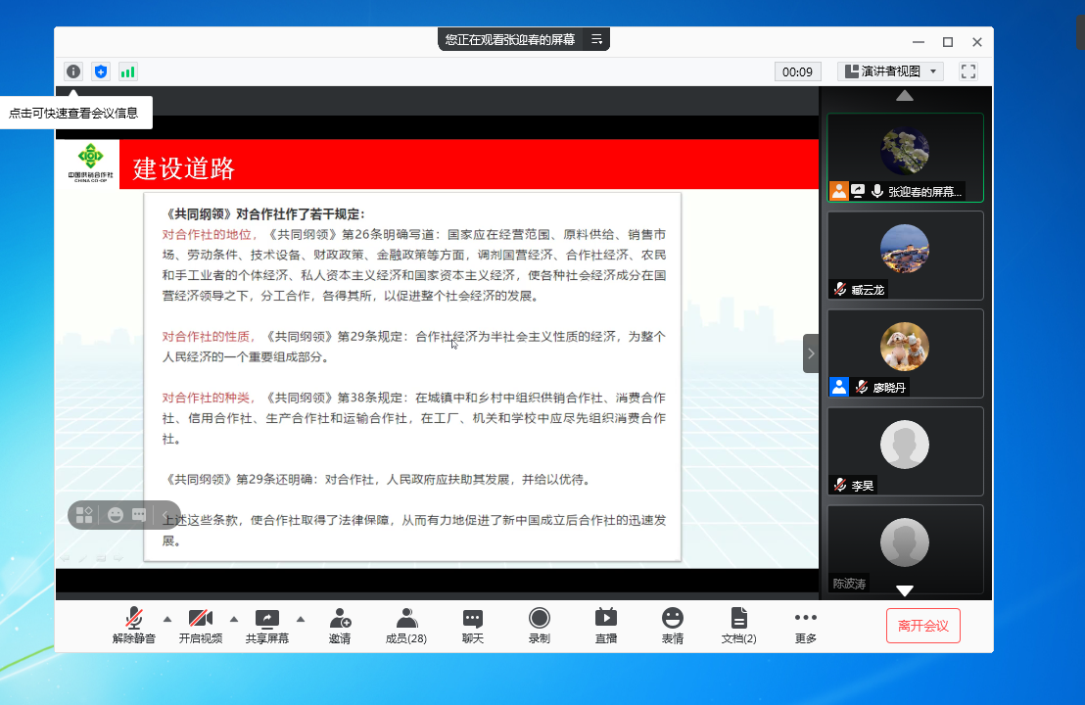Image resolution: width=1085 pixels, height=705 pixels.
Task: Click slide title 建设道路
Action: [x=183, y=168]
